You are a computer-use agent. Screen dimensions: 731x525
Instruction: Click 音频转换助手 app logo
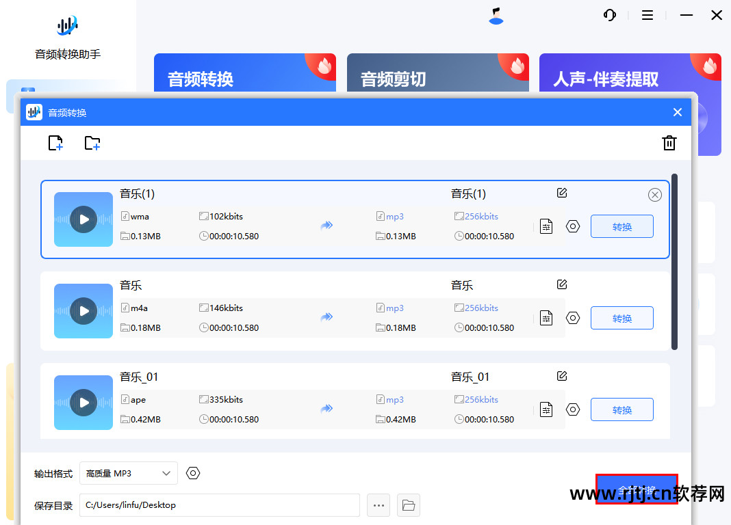68,25
